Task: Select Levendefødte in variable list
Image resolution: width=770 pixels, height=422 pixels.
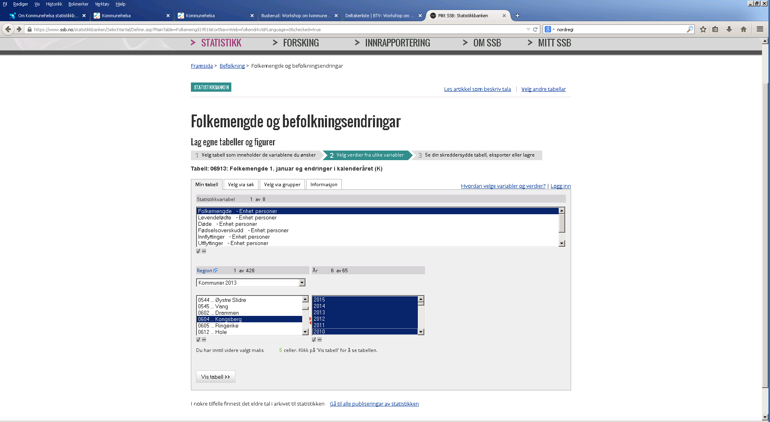Action: pos(377,217)
